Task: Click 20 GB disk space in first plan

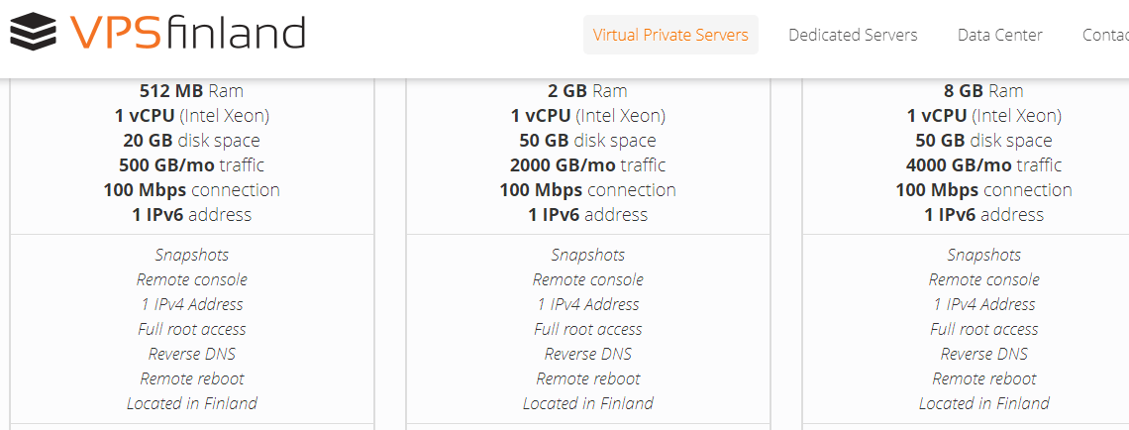Action: pos(191,141)
